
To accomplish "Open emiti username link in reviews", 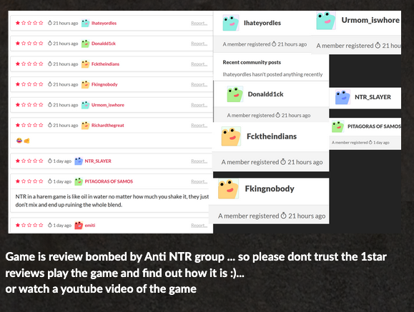I will pos(90,225).
